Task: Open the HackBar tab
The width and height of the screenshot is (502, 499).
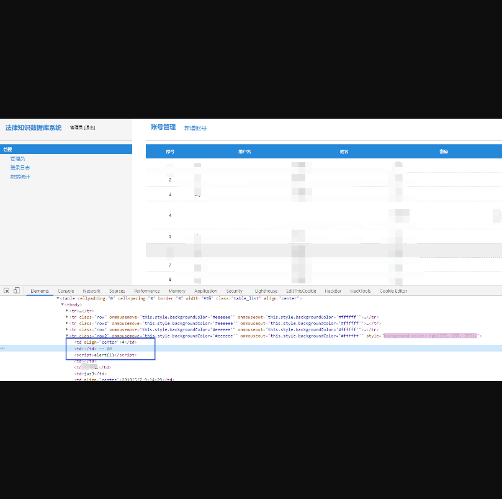Action: [333, 291]
